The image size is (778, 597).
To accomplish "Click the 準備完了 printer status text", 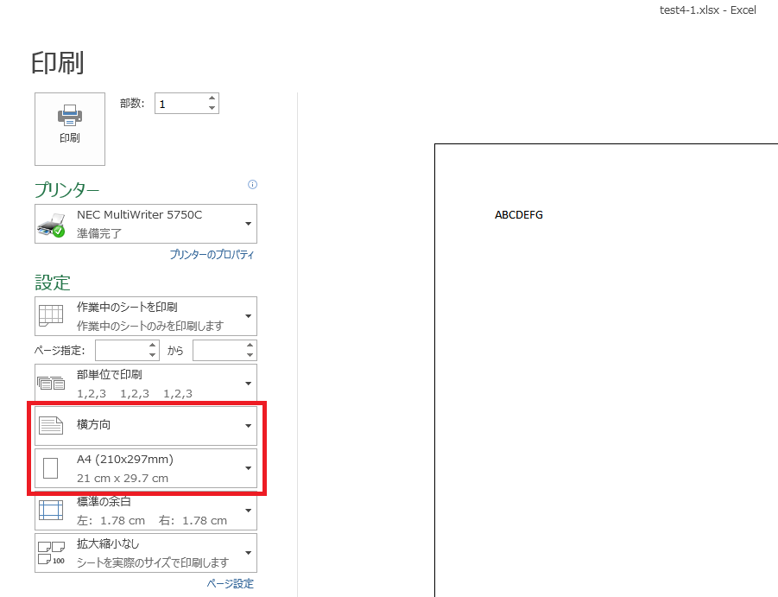I will click(99, 233).
